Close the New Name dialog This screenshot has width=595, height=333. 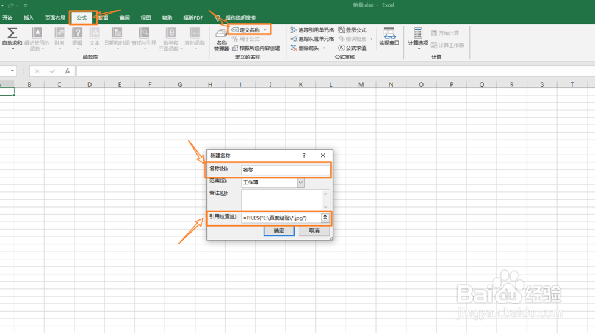click(323, 156)
